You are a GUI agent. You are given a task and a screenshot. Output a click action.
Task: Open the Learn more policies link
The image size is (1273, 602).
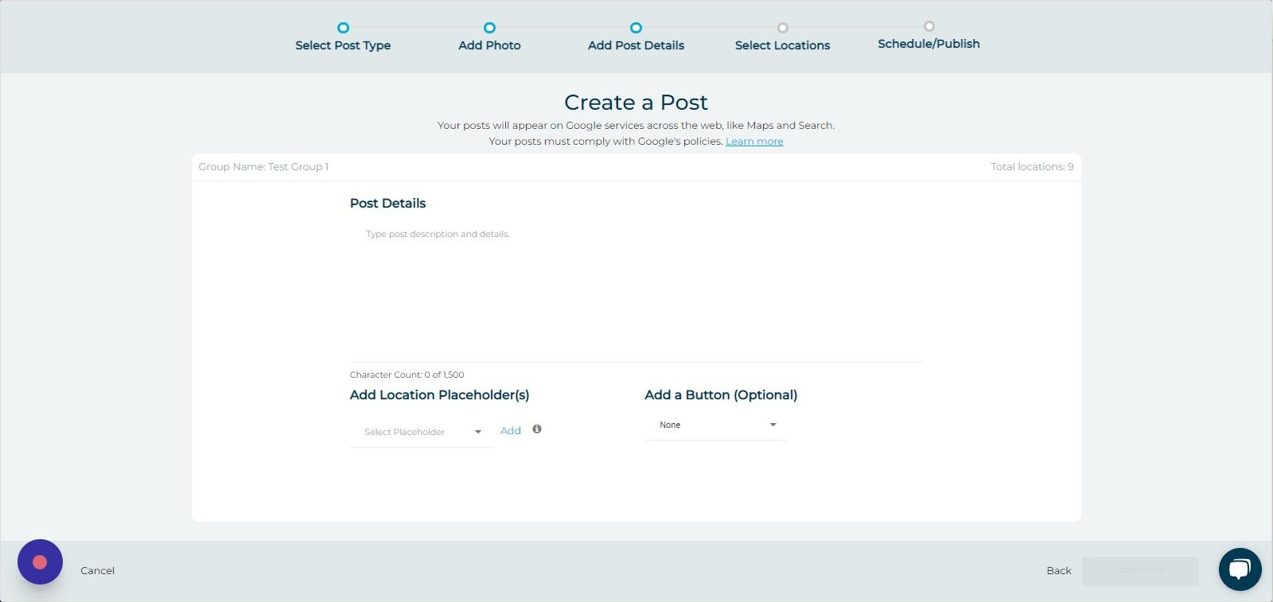[x=754, y=142]
